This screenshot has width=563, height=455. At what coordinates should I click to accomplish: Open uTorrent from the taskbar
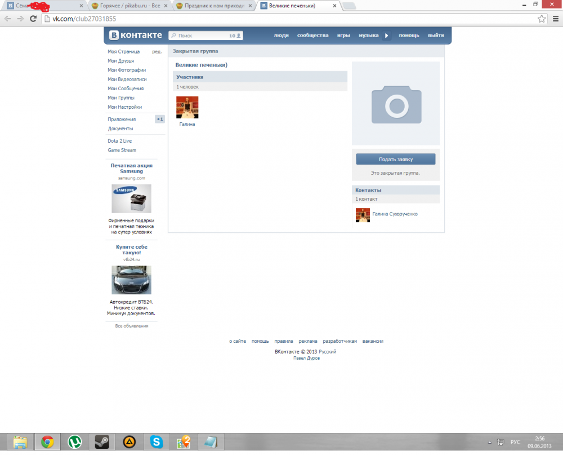[x=75, y=441]
